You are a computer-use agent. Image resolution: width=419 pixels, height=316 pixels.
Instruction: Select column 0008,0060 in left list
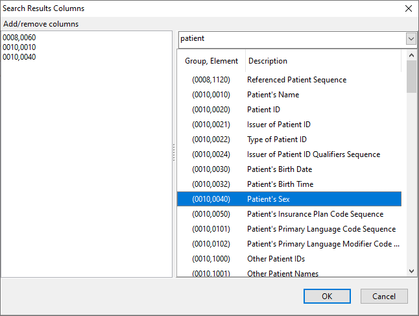19,38
